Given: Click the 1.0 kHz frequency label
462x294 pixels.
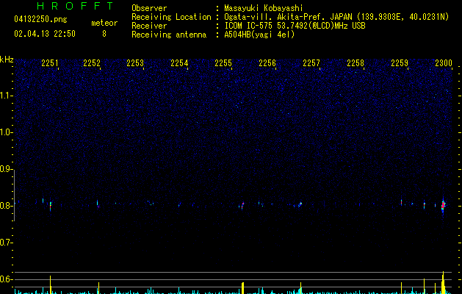Looking at the screenshot, I should [6, 132].
